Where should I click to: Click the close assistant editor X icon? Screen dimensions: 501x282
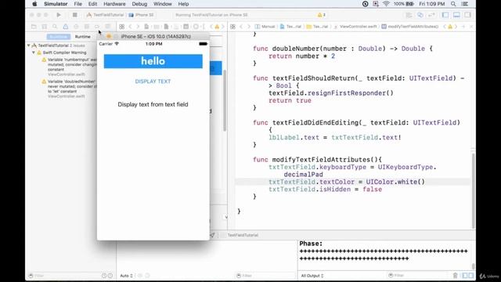click(x=471, y=27)
